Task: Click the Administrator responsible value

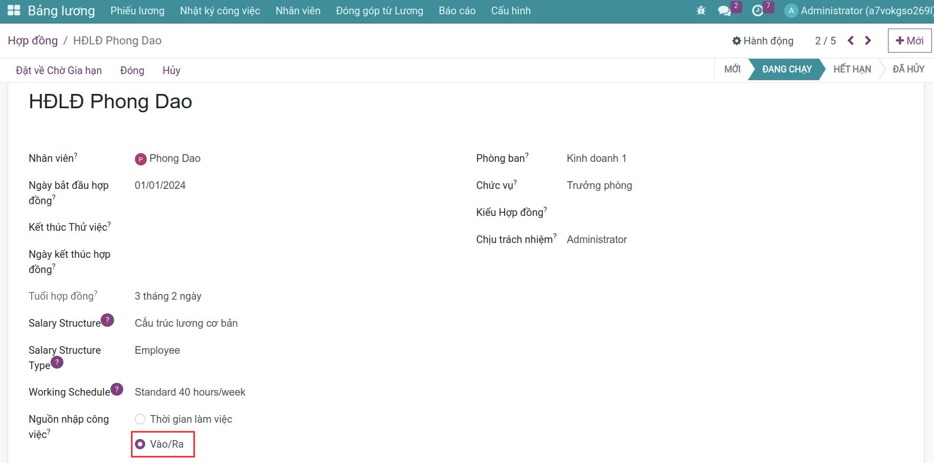Action: (x=597, y=239)
